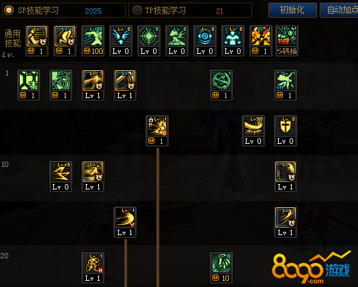Select the golden slash skill marked V

pos(125,217)
